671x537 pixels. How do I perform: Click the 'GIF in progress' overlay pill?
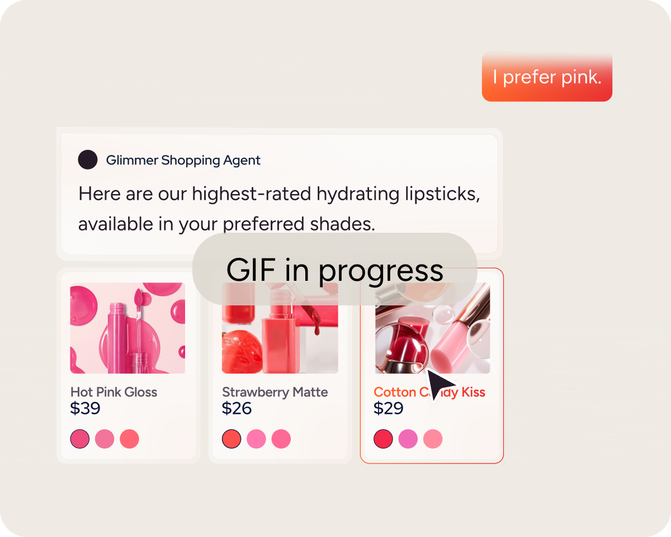(335, 269)
